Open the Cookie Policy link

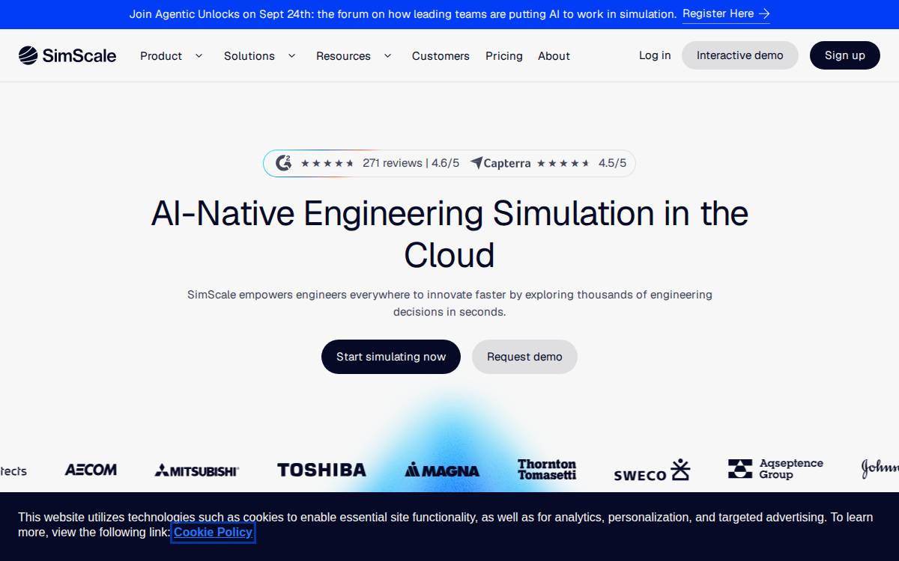pyautogui.click(x=214, y=533)
